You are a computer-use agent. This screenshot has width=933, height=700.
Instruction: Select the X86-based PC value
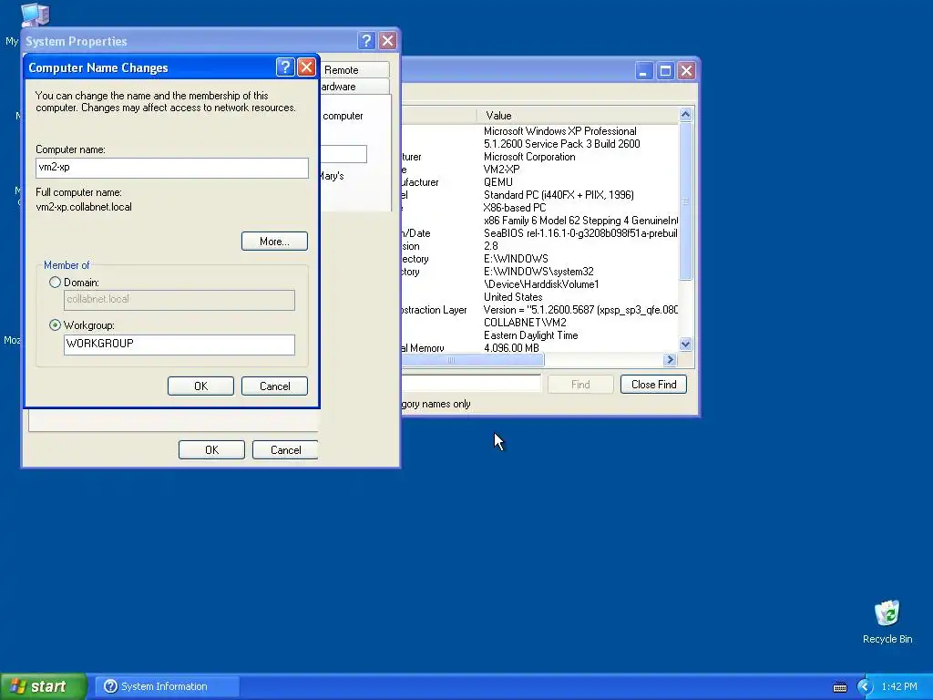(x=515, y=208)
